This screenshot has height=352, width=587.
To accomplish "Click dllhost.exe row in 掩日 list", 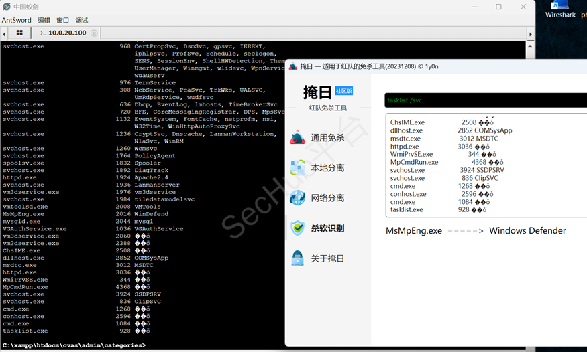I will (x=451, y=130).
